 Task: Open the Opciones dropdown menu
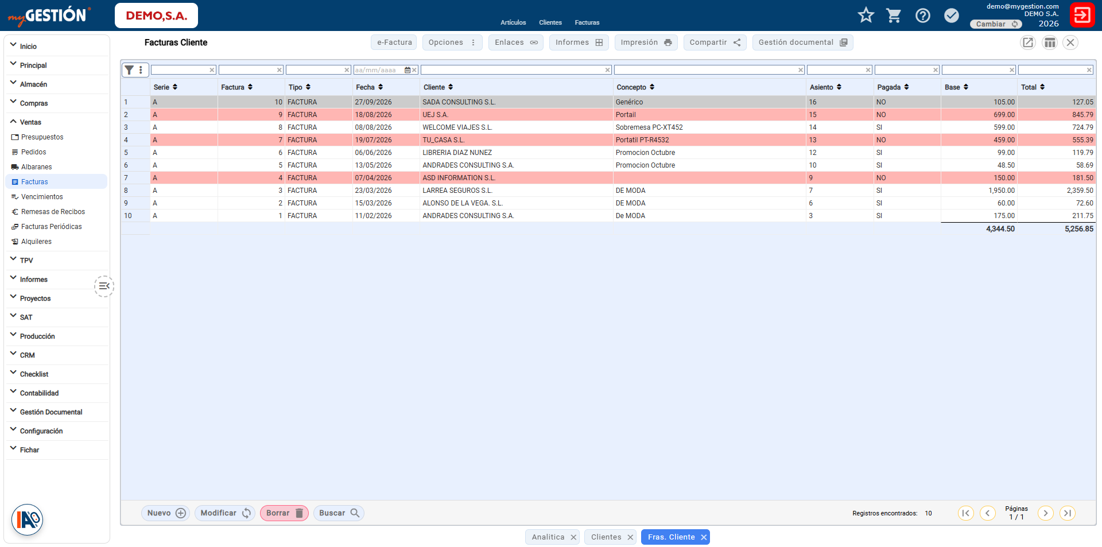point(452,42)
